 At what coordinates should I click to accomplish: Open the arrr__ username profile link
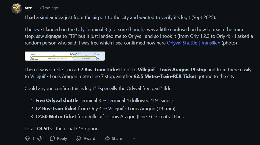[x=30, y=8]
